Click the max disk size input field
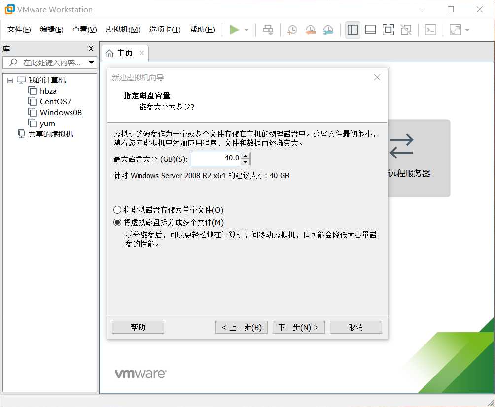 pyautogui.click(x=216, y=159)
